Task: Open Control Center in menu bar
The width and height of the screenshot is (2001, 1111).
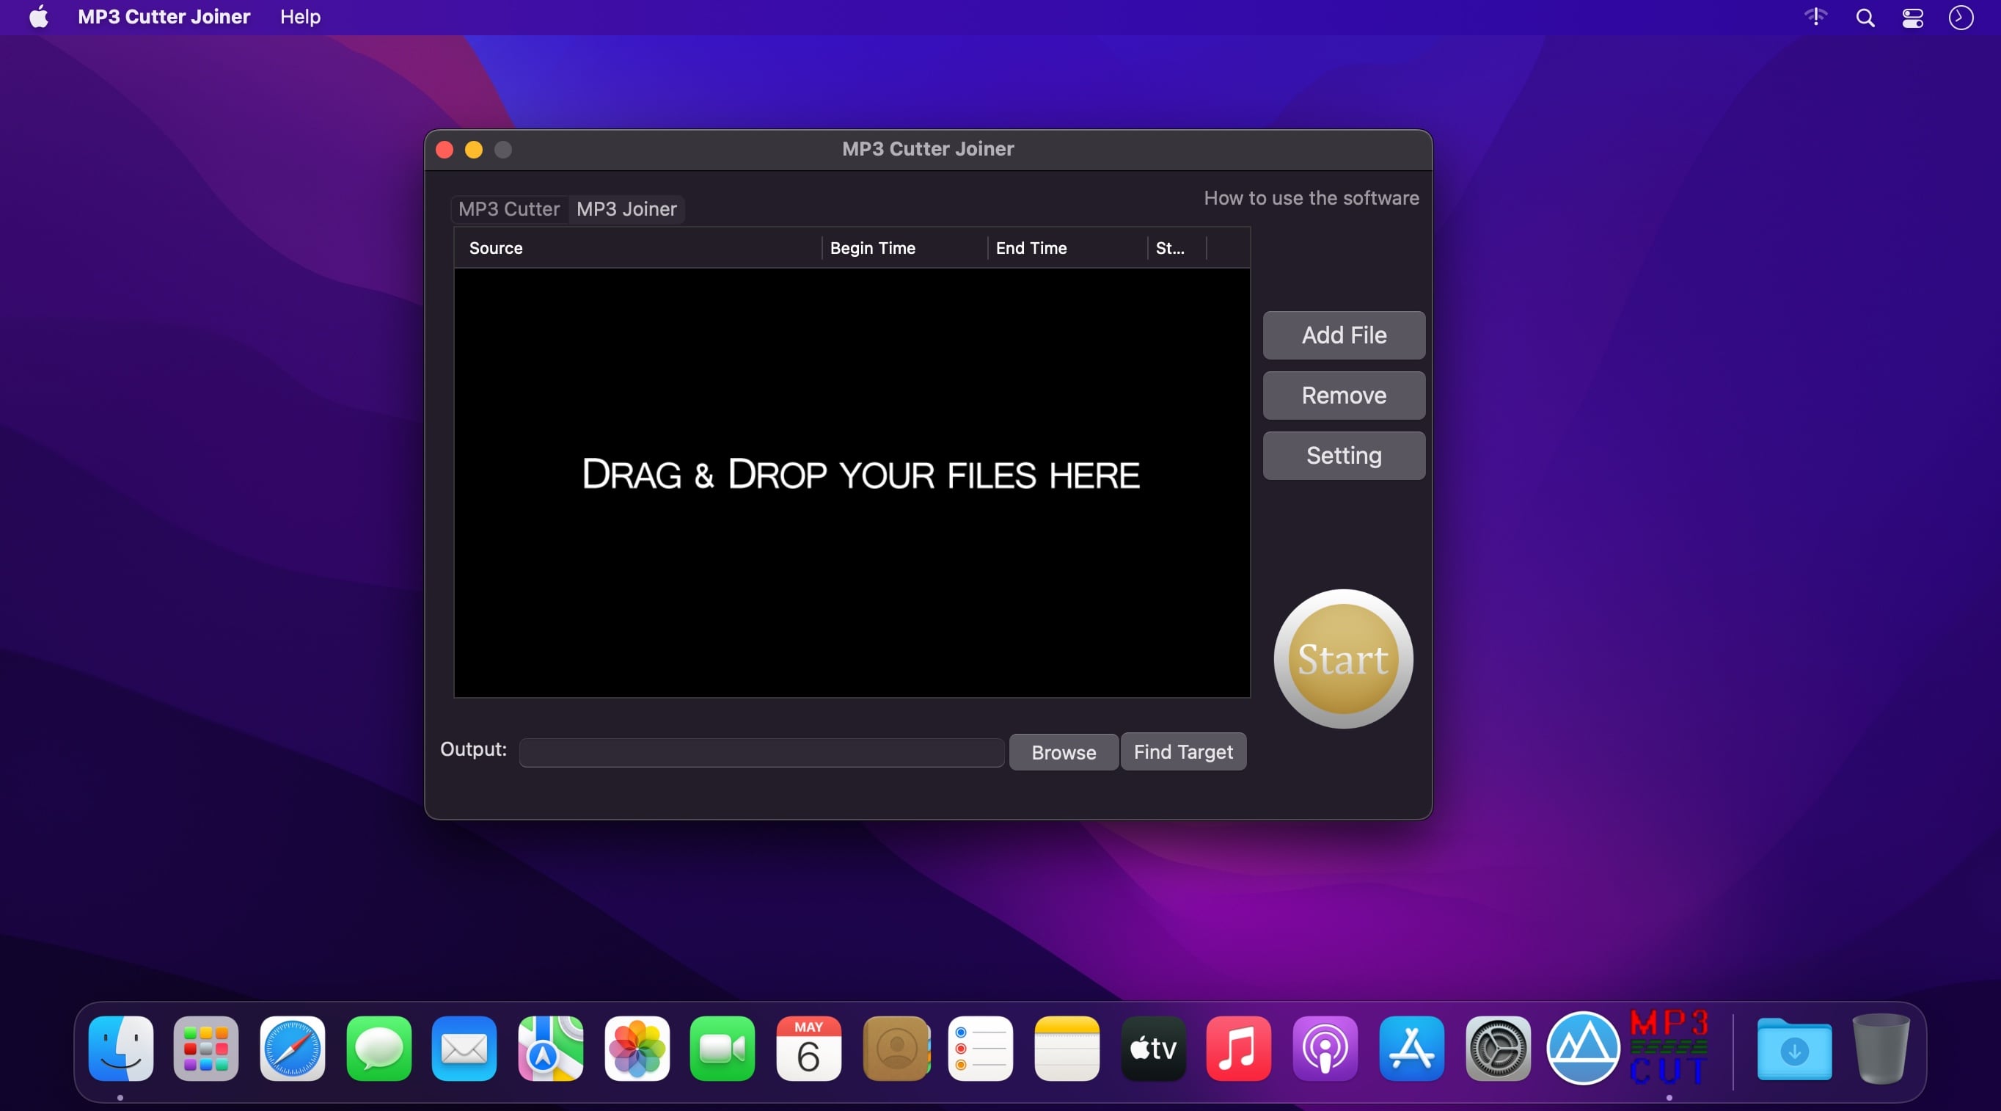Action: point(1912,17)
